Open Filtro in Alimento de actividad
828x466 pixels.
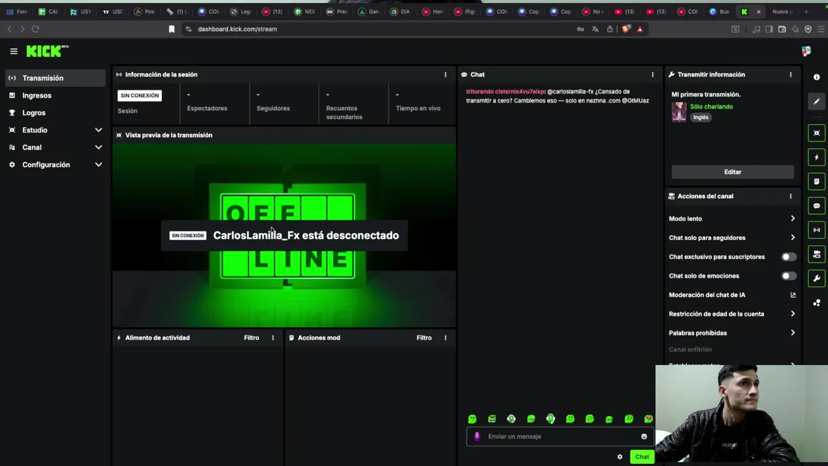pos(251,338)
